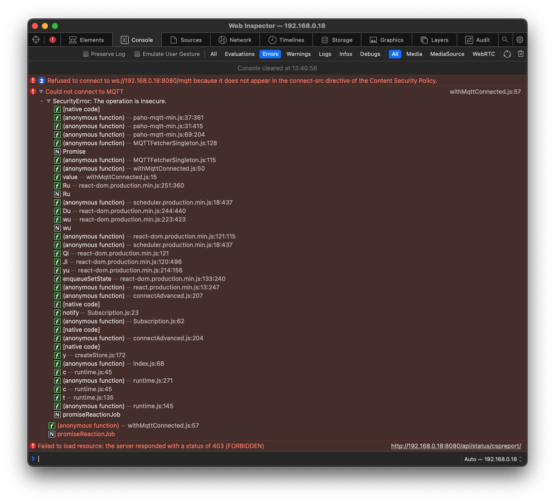Click the circular arrow icon beside the trash
This screenshot has height=503, width=555.
point(507,54)
